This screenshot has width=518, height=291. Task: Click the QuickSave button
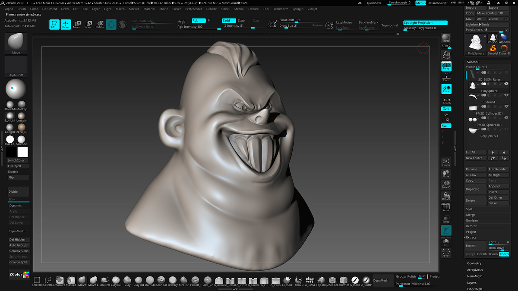coord(374,3)
